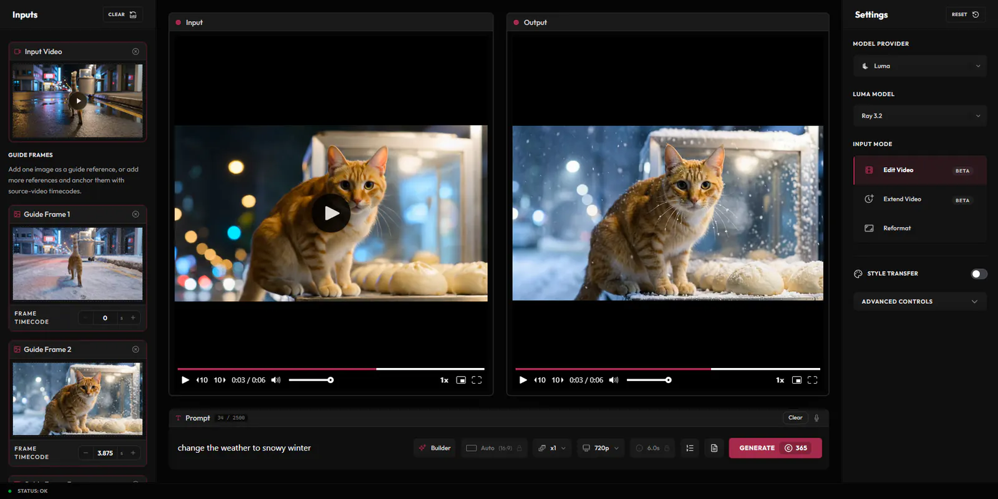
Task: Clear all inputs with CLEAR button
Action: [122, 14]
